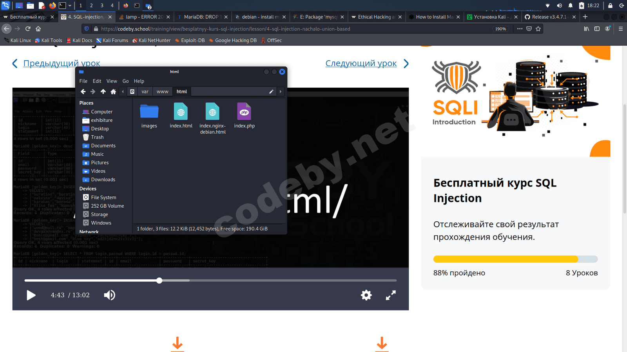Bookmark this page with star icon

pos(538,29)
